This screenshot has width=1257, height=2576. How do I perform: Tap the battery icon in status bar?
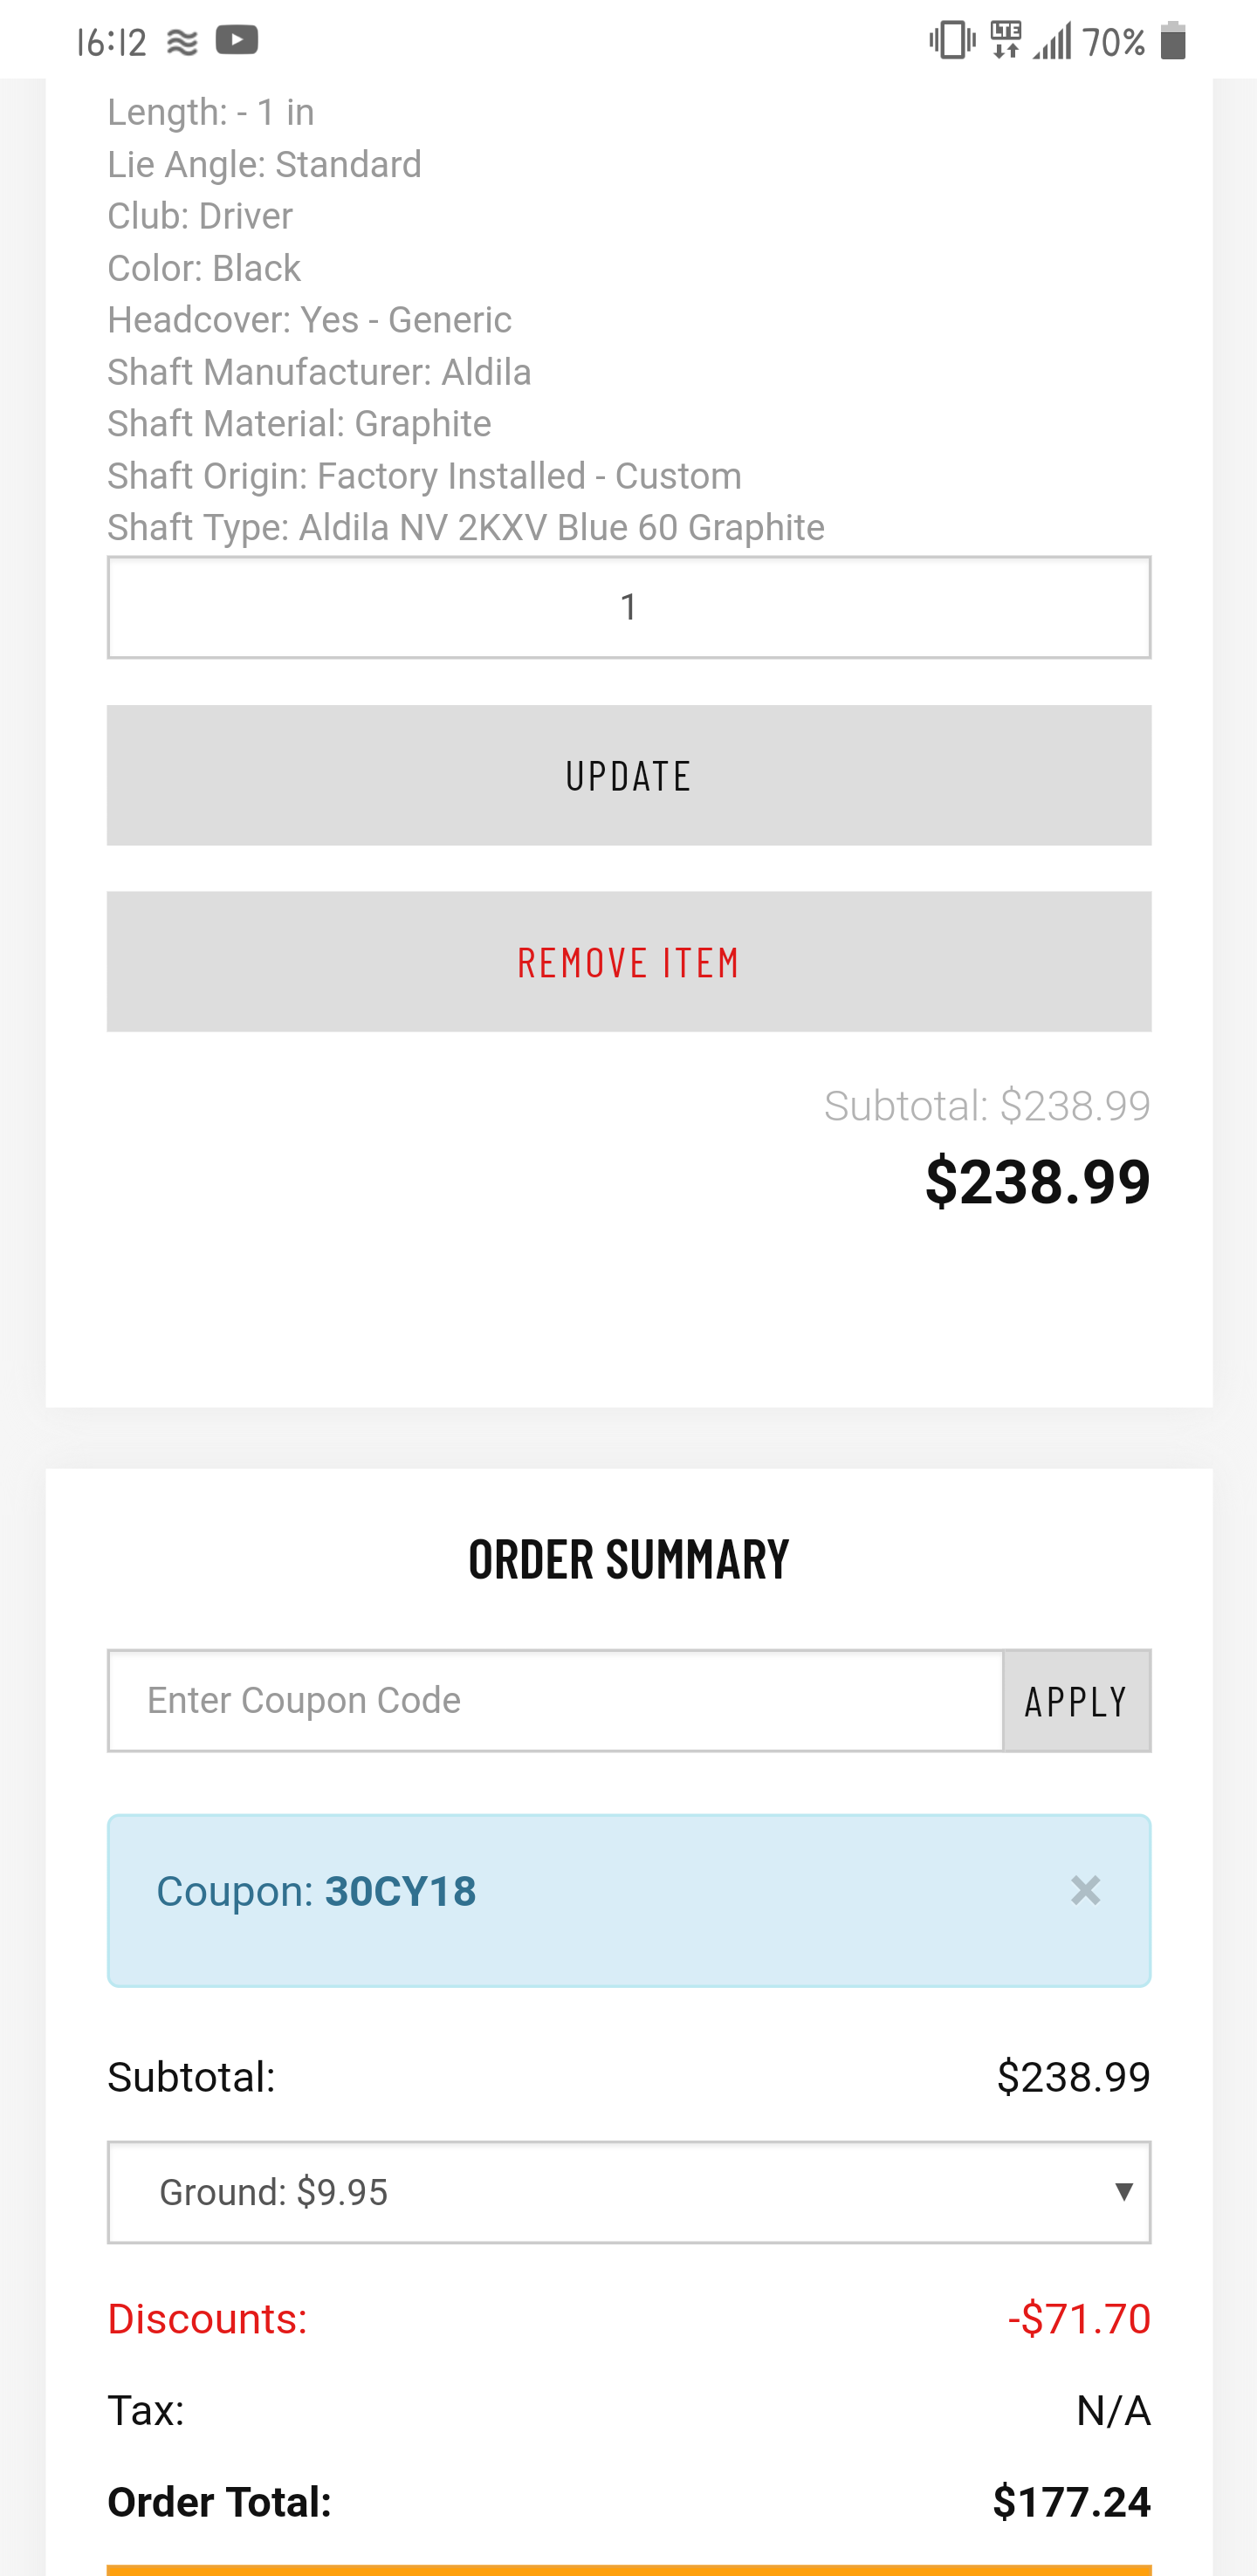pos(1173,41)
